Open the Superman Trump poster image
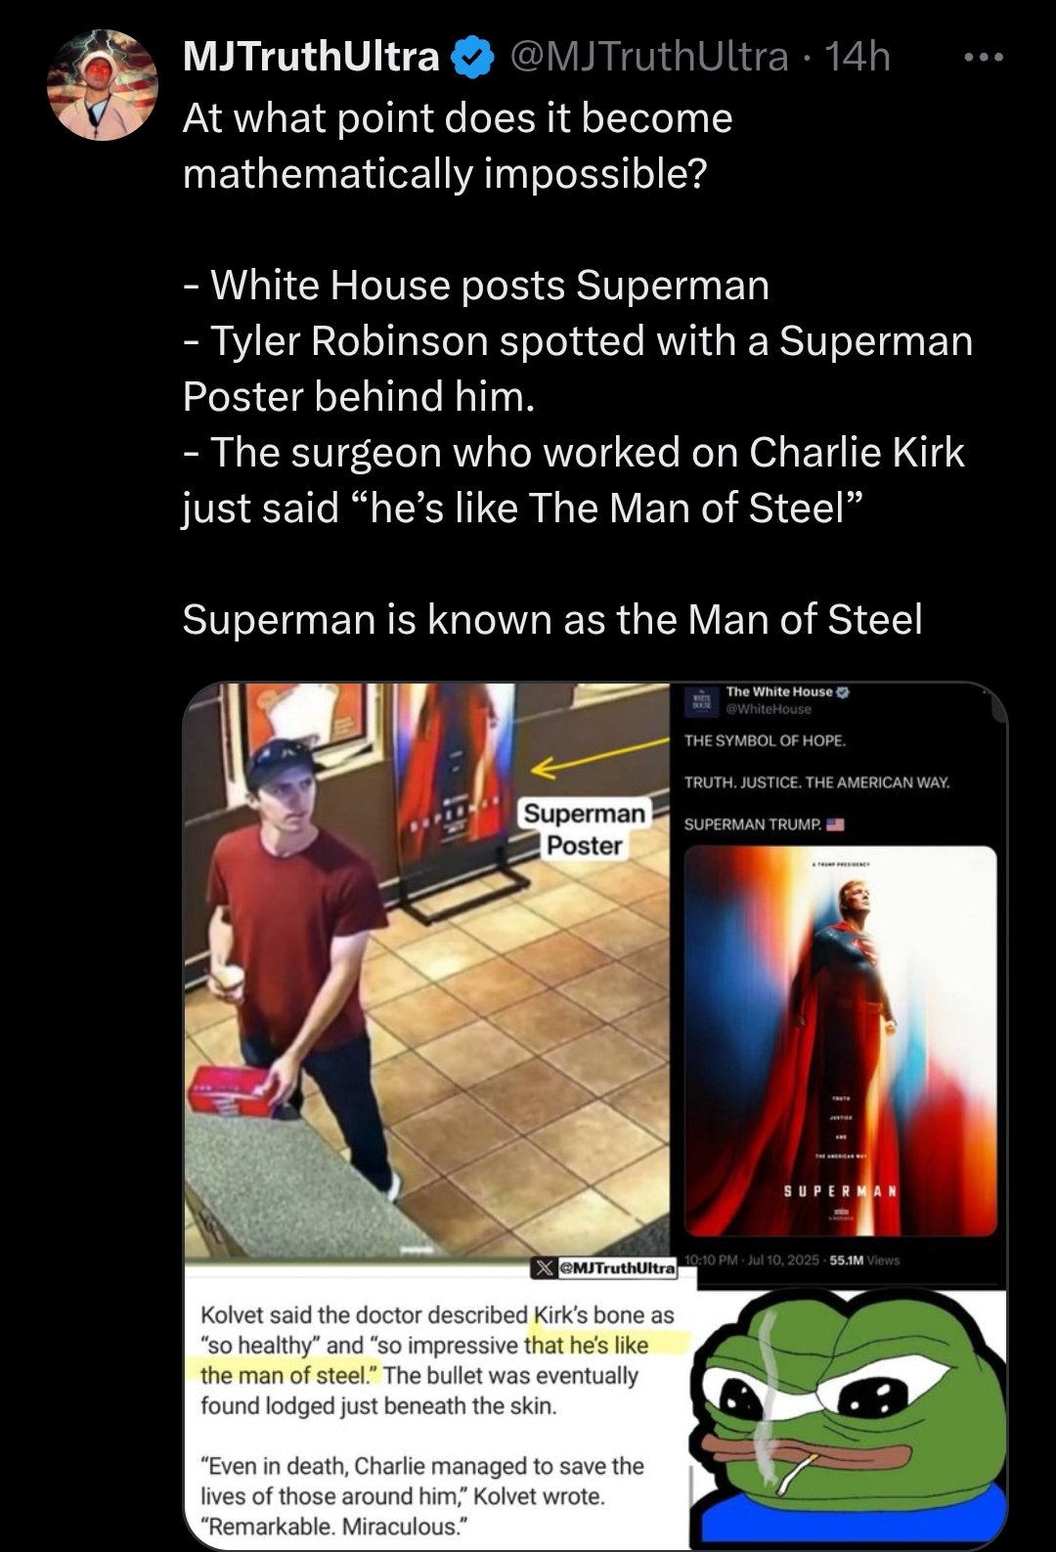Viewport: 1056px width, 1552px height. tap(840, 1041)
